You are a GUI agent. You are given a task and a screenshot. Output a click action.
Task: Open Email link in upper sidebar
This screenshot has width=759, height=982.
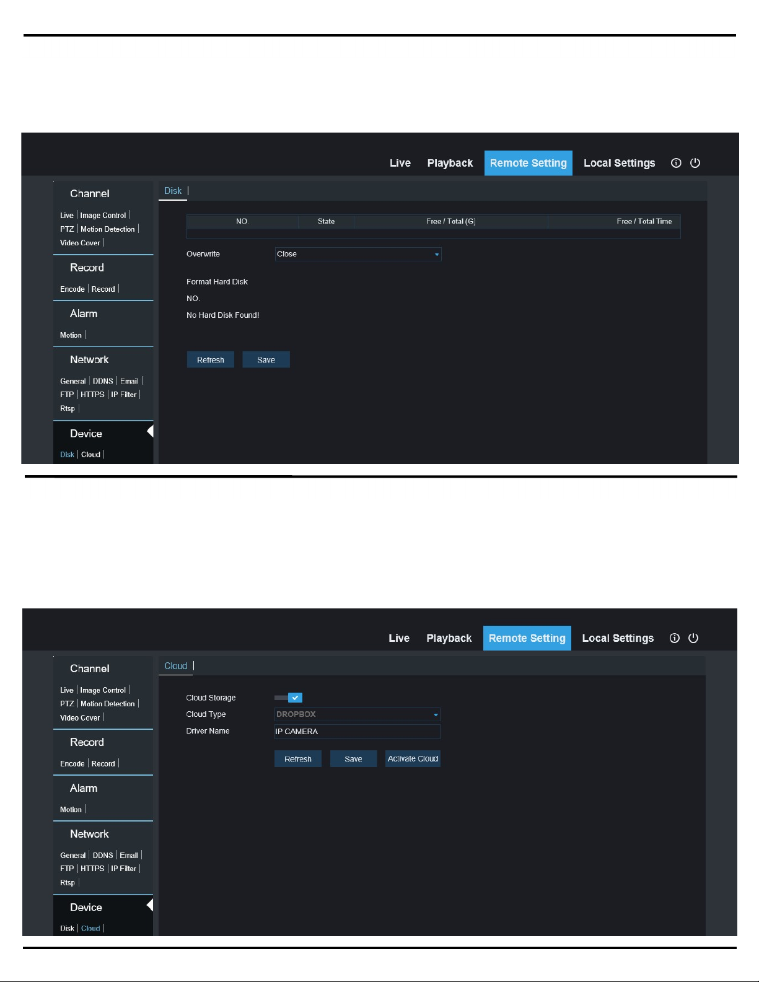129,381
